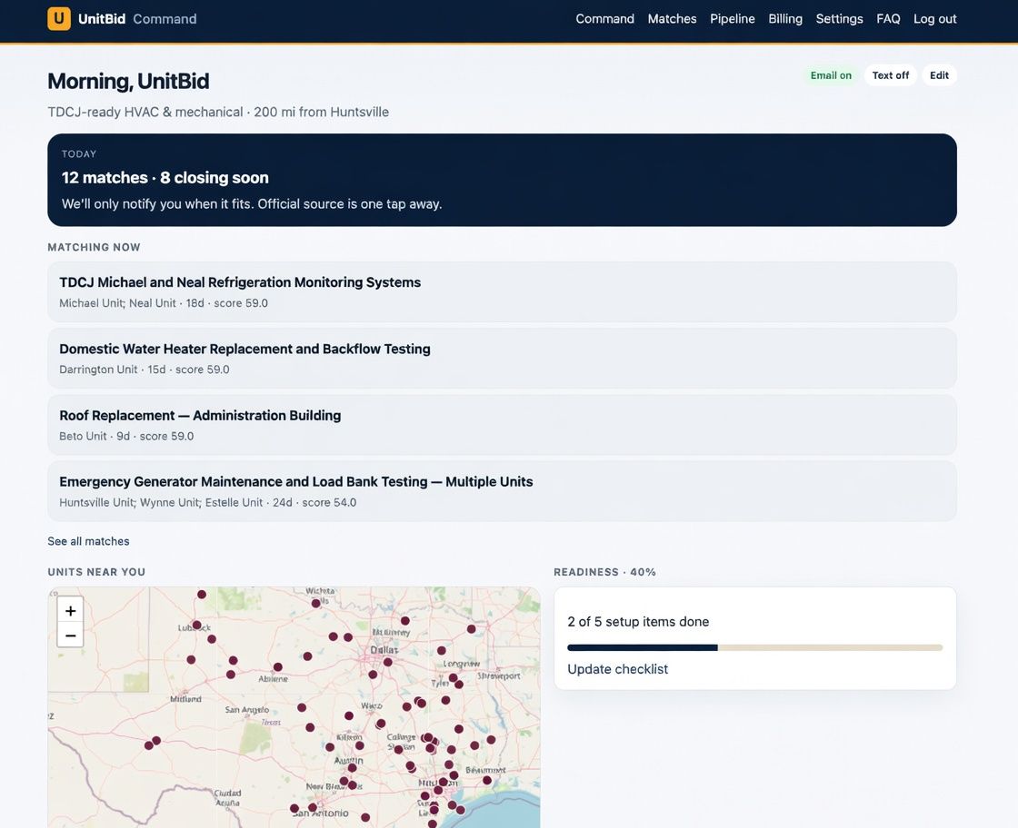Screen dimensions: 1018x828
Task: Toggle the Text off notification pill
Action: click(x=890, y=75)
